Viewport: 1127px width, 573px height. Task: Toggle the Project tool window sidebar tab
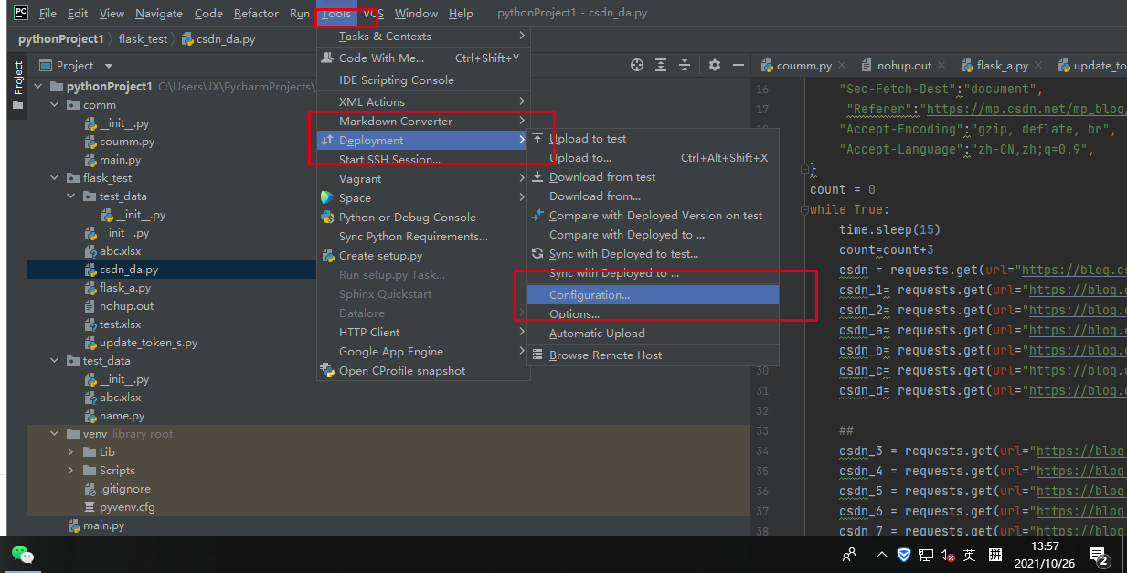pyautogui.click(x=16, y=86)
